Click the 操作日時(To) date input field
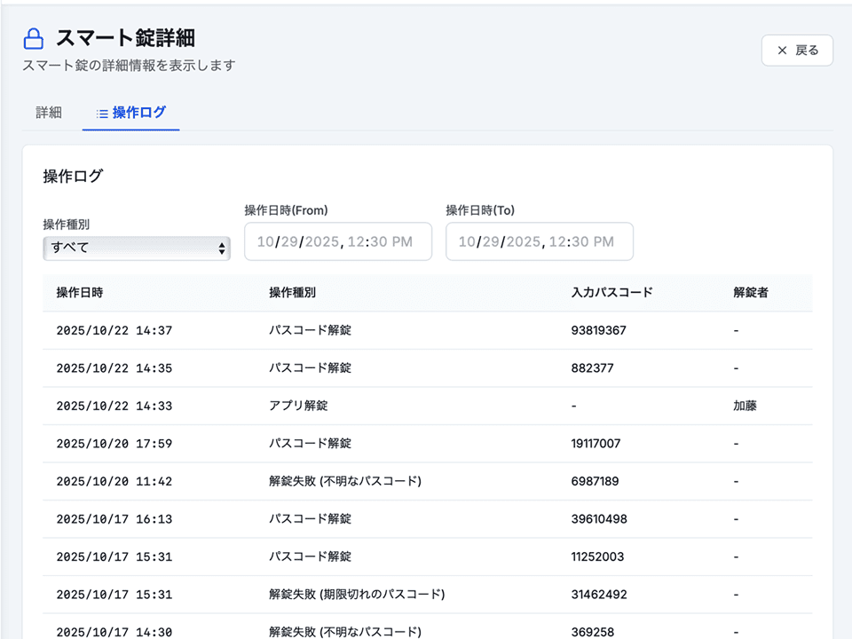This screenshot has height=639, width=852. [539, 241]
